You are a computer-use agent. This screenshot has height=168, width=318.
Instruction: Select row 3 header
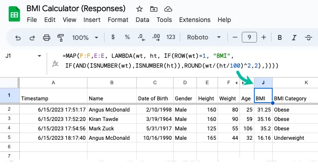click(9, 119)
